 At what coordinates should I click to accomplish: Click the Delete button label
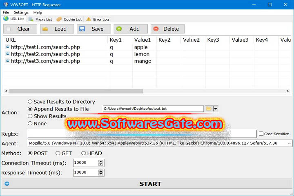(171, 29)
